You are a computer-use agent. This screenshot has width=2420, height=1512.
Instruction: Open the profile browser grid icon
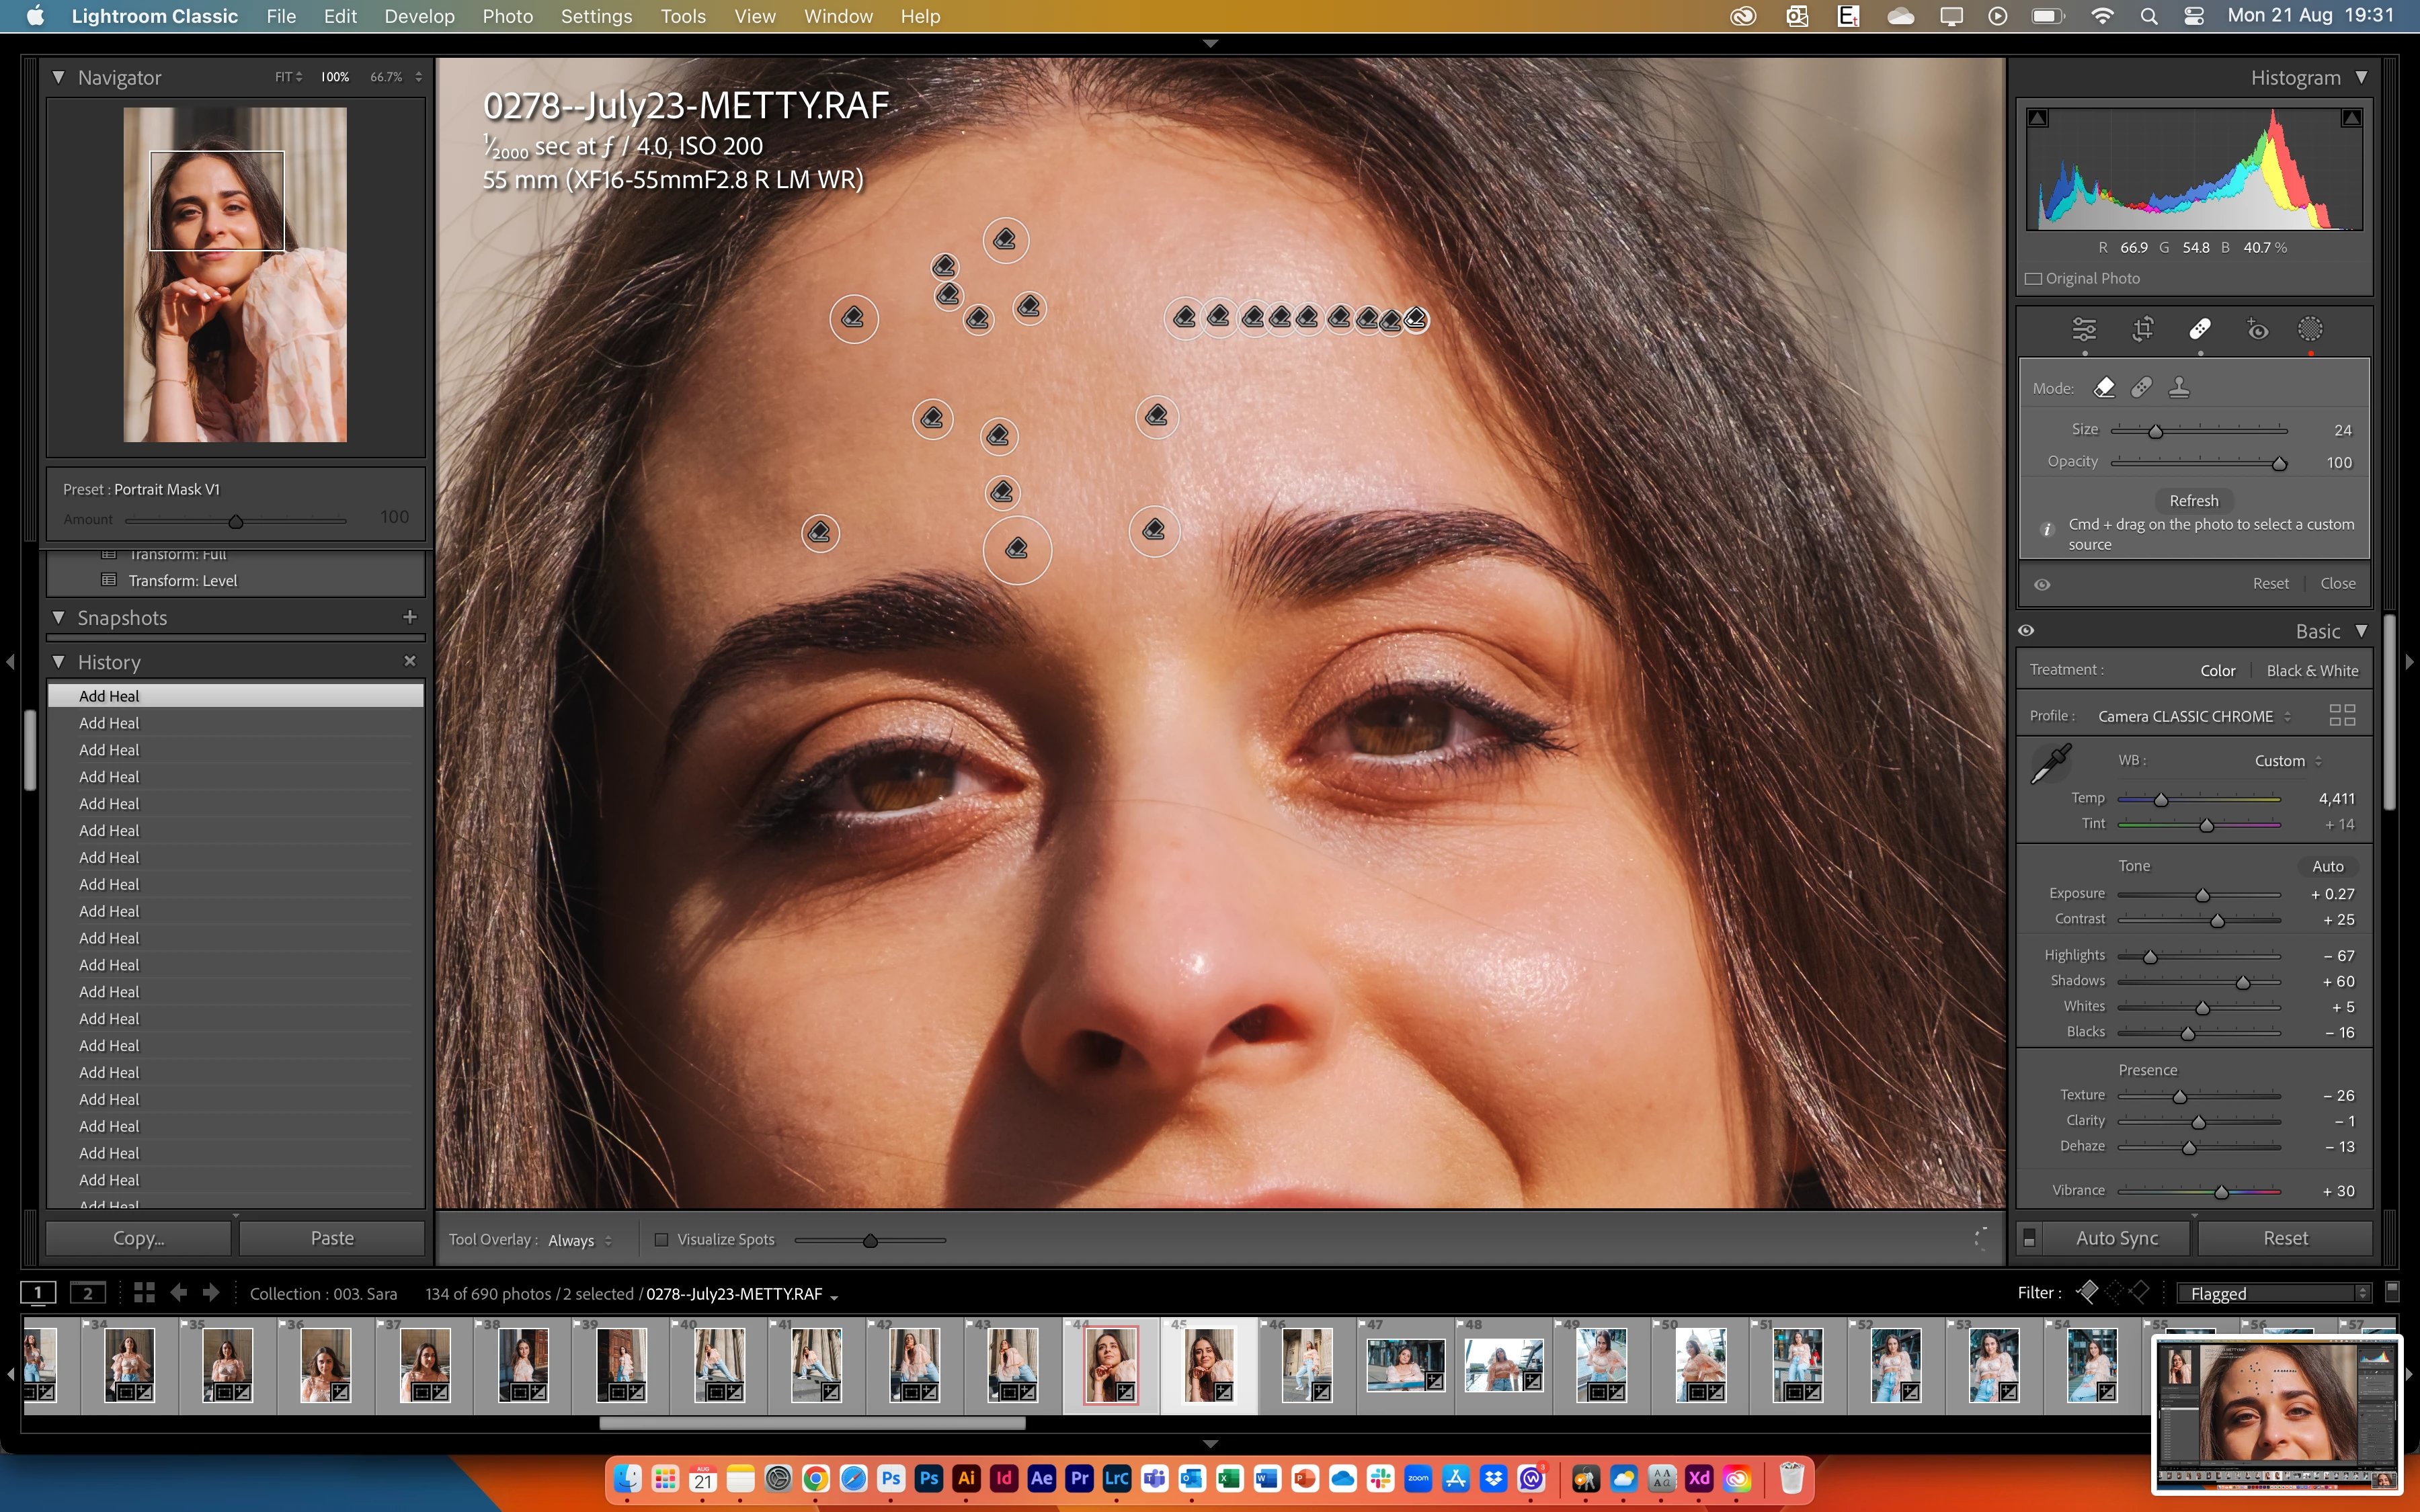coord(2342,715)
